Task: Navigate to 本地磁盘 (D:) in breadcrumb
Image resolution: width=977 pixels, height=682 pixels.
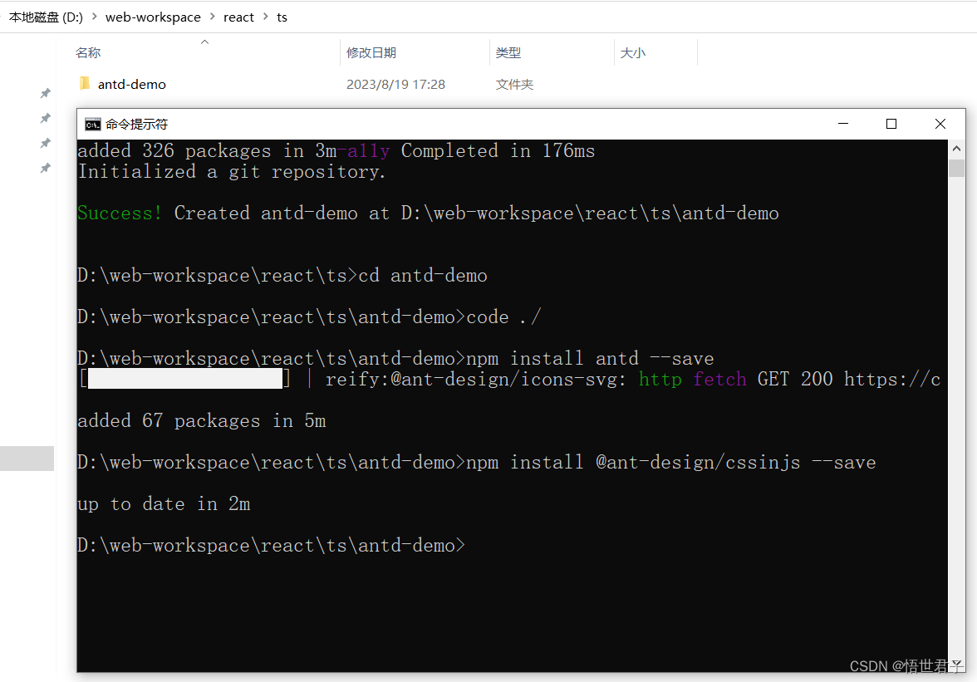Action: [46, 17]
